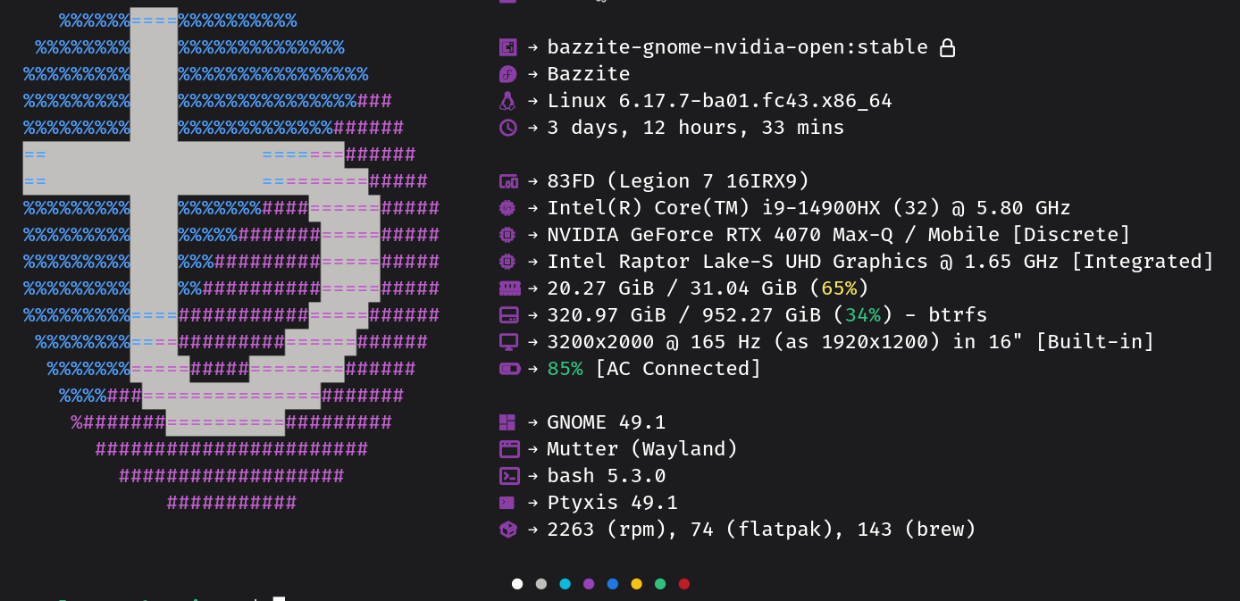Click the memory icon beside 20.27 GiB
The image size is (1240, 601).
[509, 288]
